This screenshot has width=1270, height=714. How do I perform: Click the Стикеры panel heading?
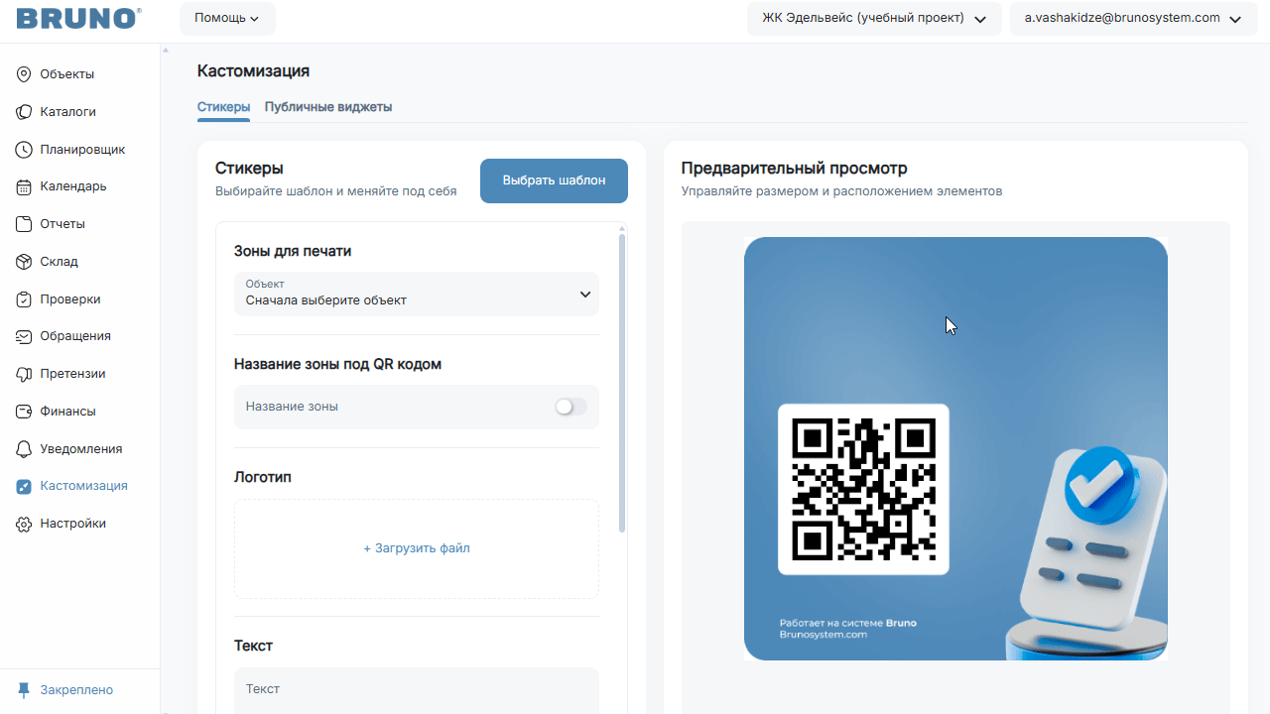click(249, 169)
